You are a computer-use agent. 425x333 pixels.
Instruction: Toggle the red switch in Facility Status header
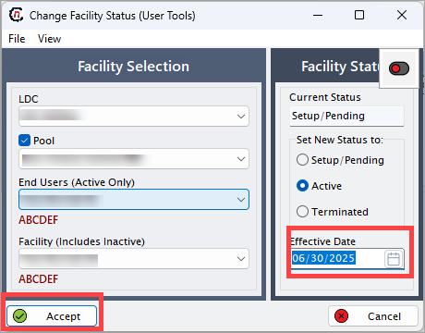pos(399,68)
